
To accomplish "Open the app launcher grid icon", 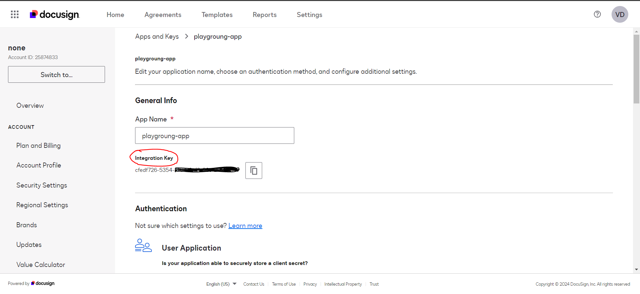I will [15, 14].
